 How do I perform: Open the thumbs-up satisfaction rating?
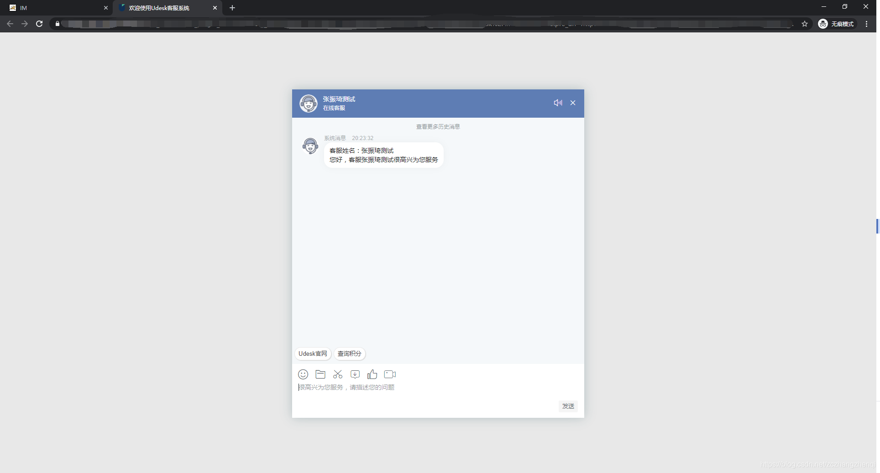click(x=372, y=374)
